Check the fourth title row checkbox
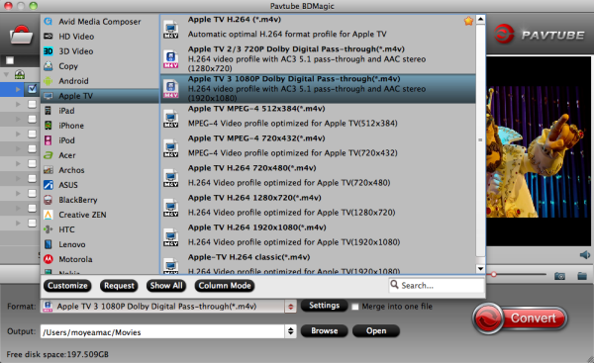Viewport: 594px width, 363px height. [33, 134]
